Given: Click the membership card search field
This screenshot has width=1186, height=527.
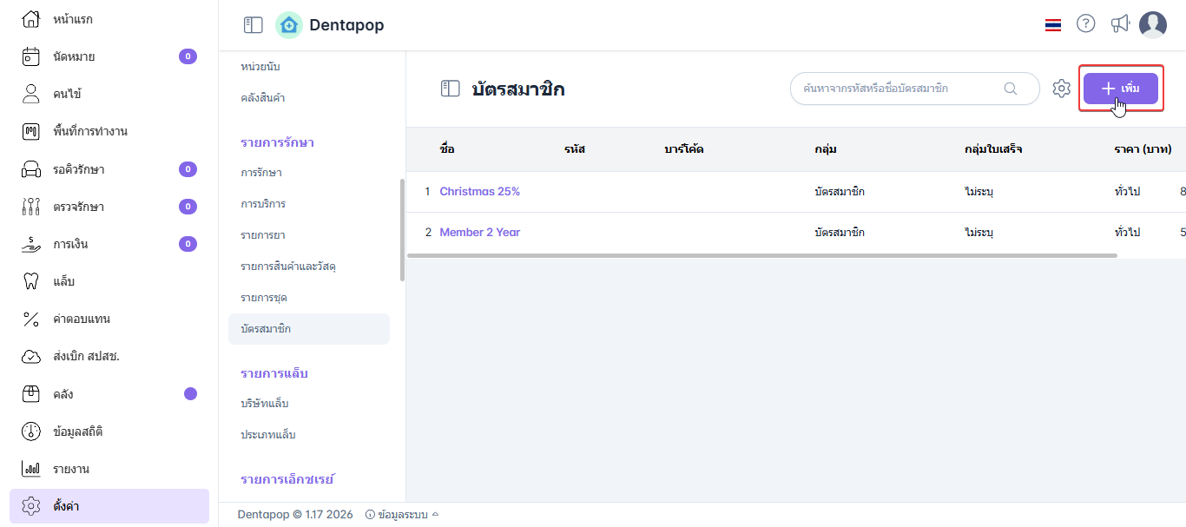Looking at the screenshot, I should click(x=899, y=89).
